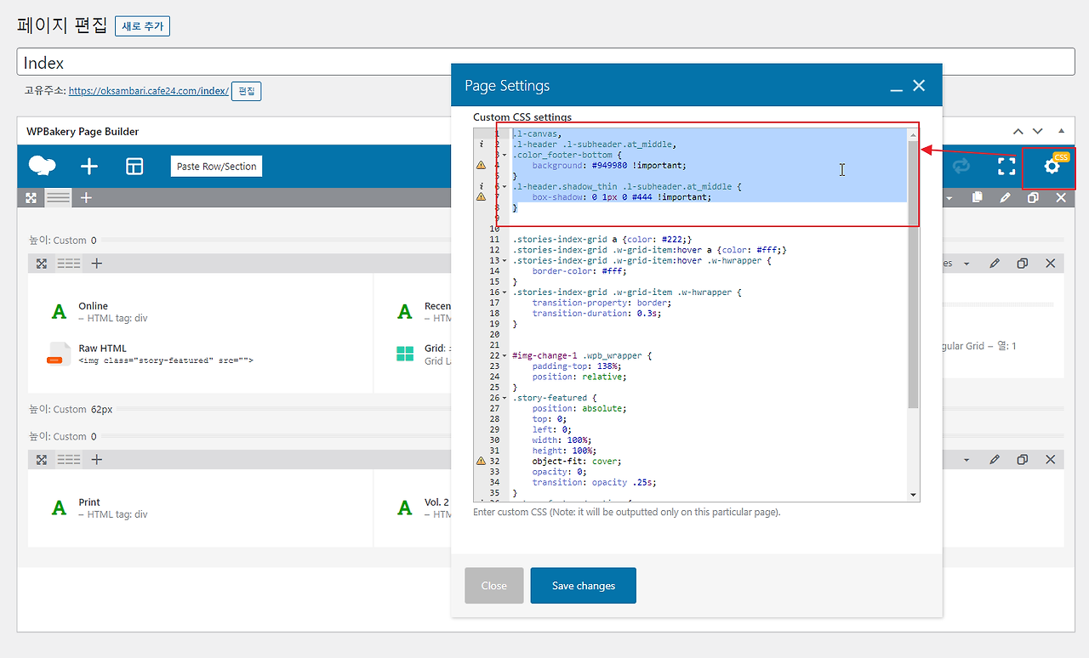Screen dimensions: 1089x658
Task: Fold CSS block at line 6
Action: (505, 186)
